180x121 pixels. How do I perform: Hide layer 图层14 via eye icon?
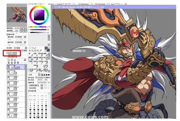coord(8,104)
